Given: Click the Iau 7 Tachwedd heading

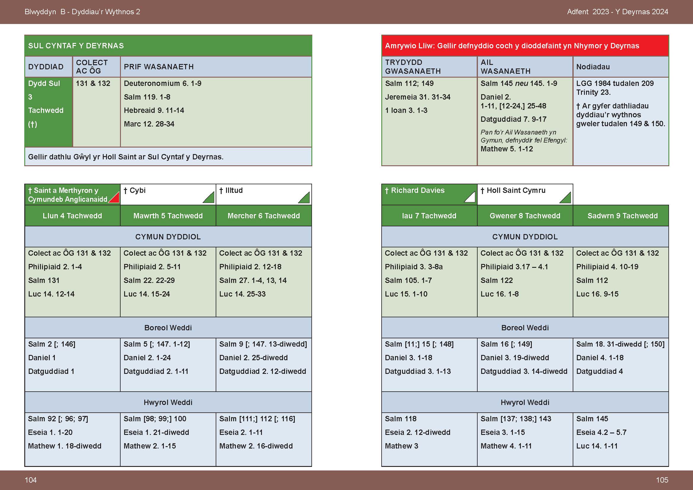Looking at the screenshot, I should tap(429, 216).
